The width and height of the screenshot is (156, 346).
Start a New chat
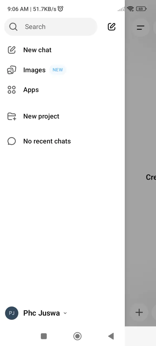click(37, 50)
